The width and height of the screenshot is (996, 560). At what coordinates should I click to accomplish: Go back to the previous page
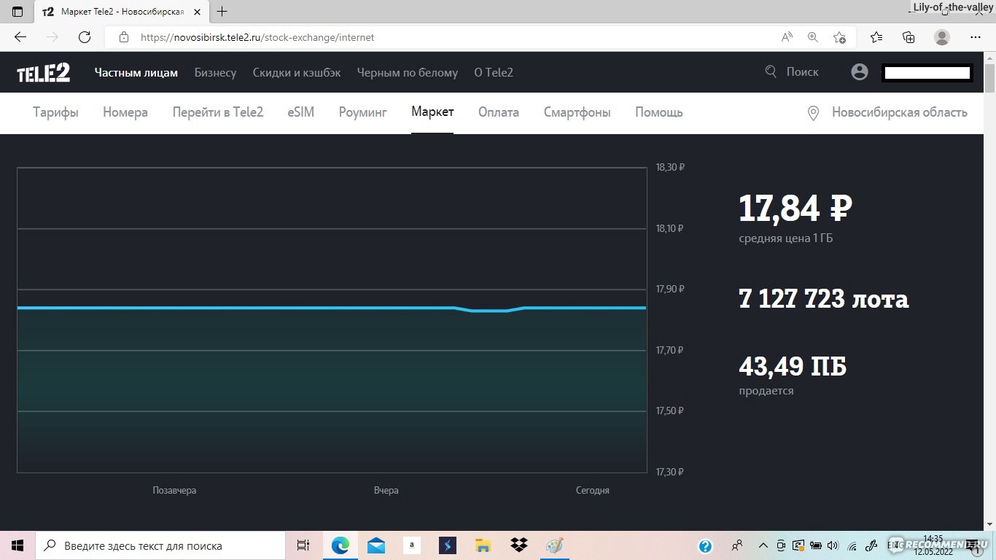point(20,37)
